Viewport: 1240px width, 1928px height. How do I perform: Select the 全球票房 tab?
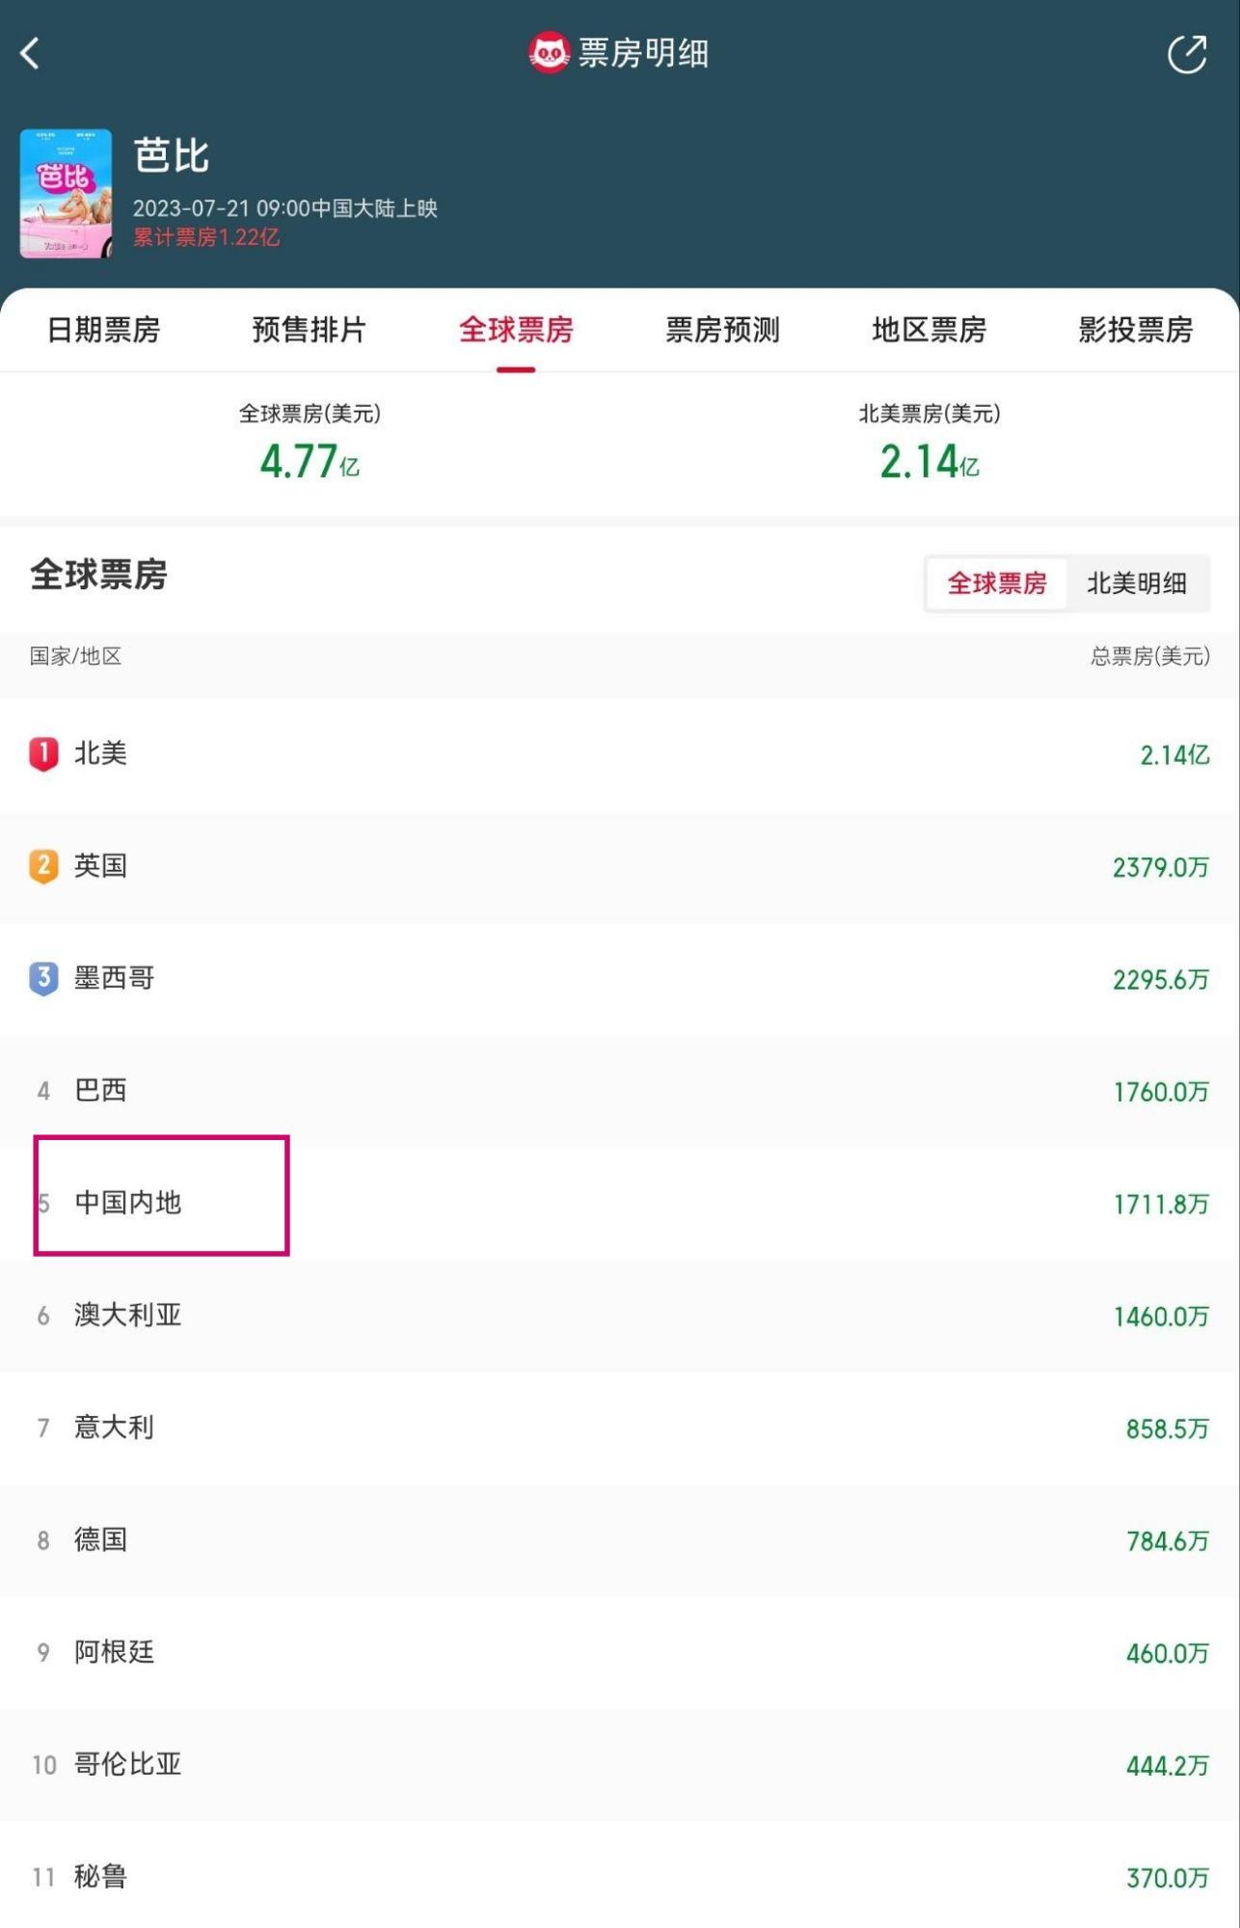tap(516, 330)
